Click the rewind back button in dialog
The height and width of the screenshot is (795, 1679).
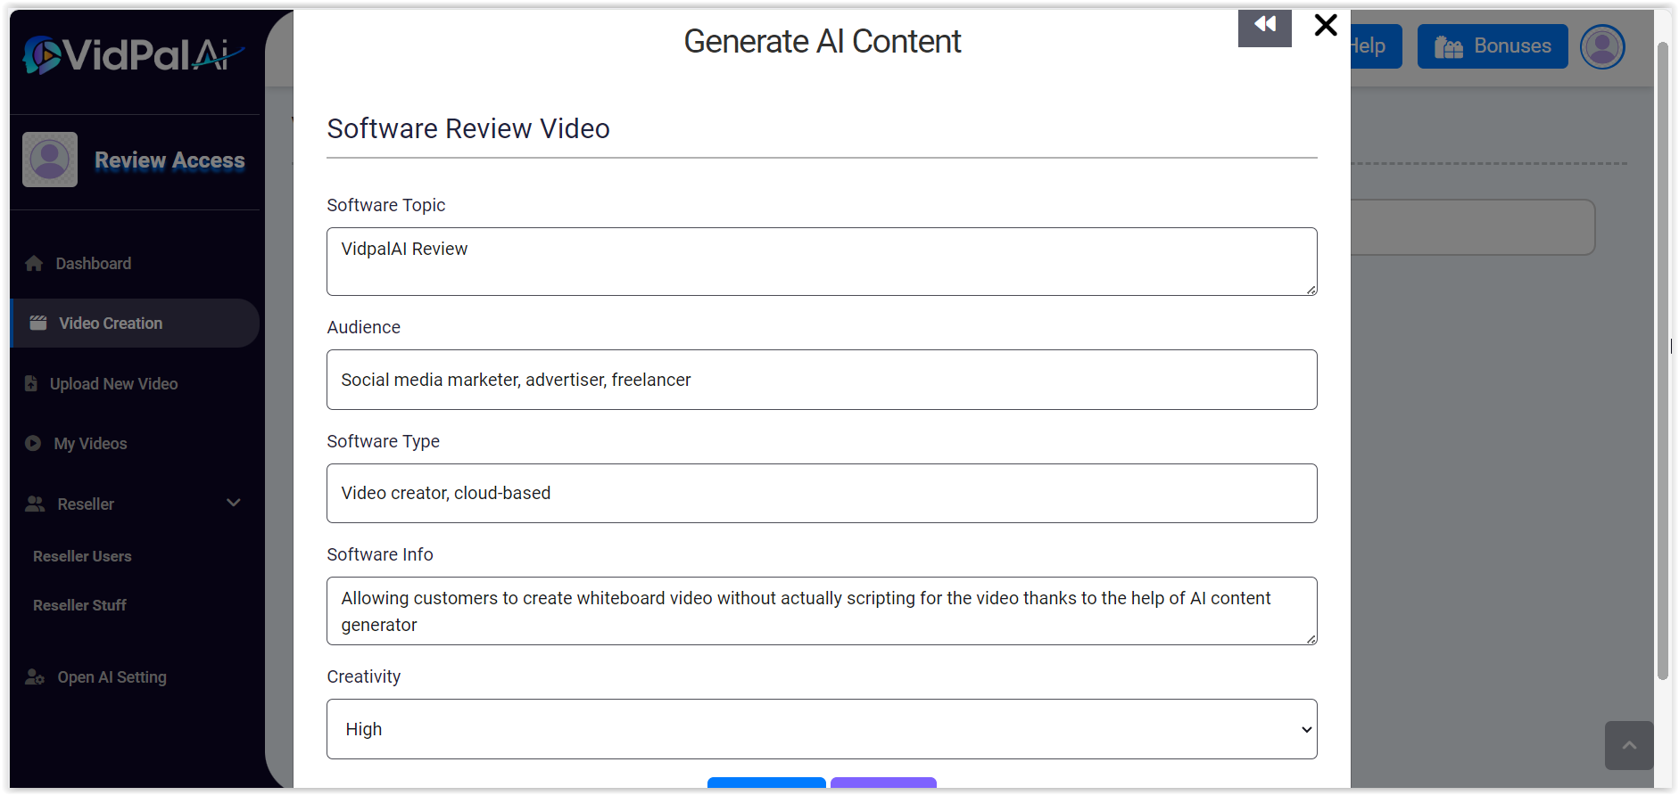(x=1264, y=27)
